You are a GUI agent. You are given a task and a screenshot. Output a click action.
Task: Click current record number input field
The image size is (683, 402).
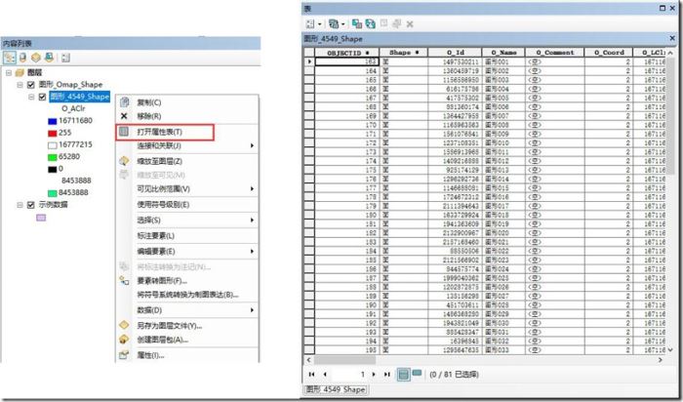[x=349, y=374]
